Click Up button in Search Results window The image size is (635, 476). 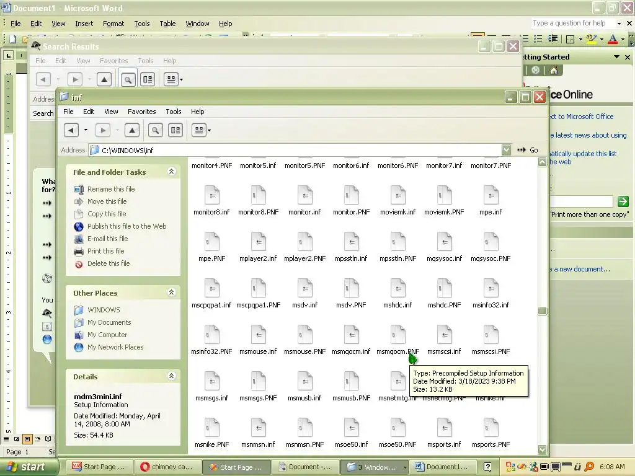104,79
